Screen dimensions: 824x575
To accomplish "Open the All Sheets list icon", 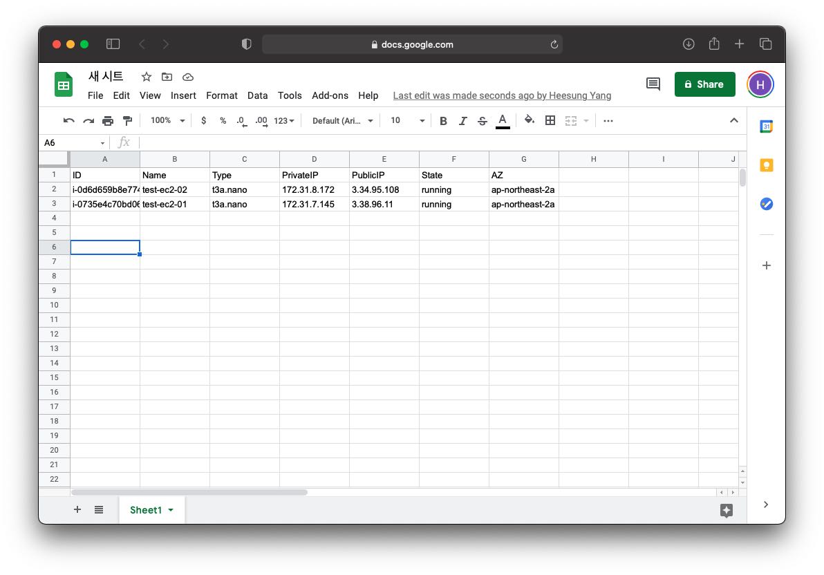I will (99, 510).
